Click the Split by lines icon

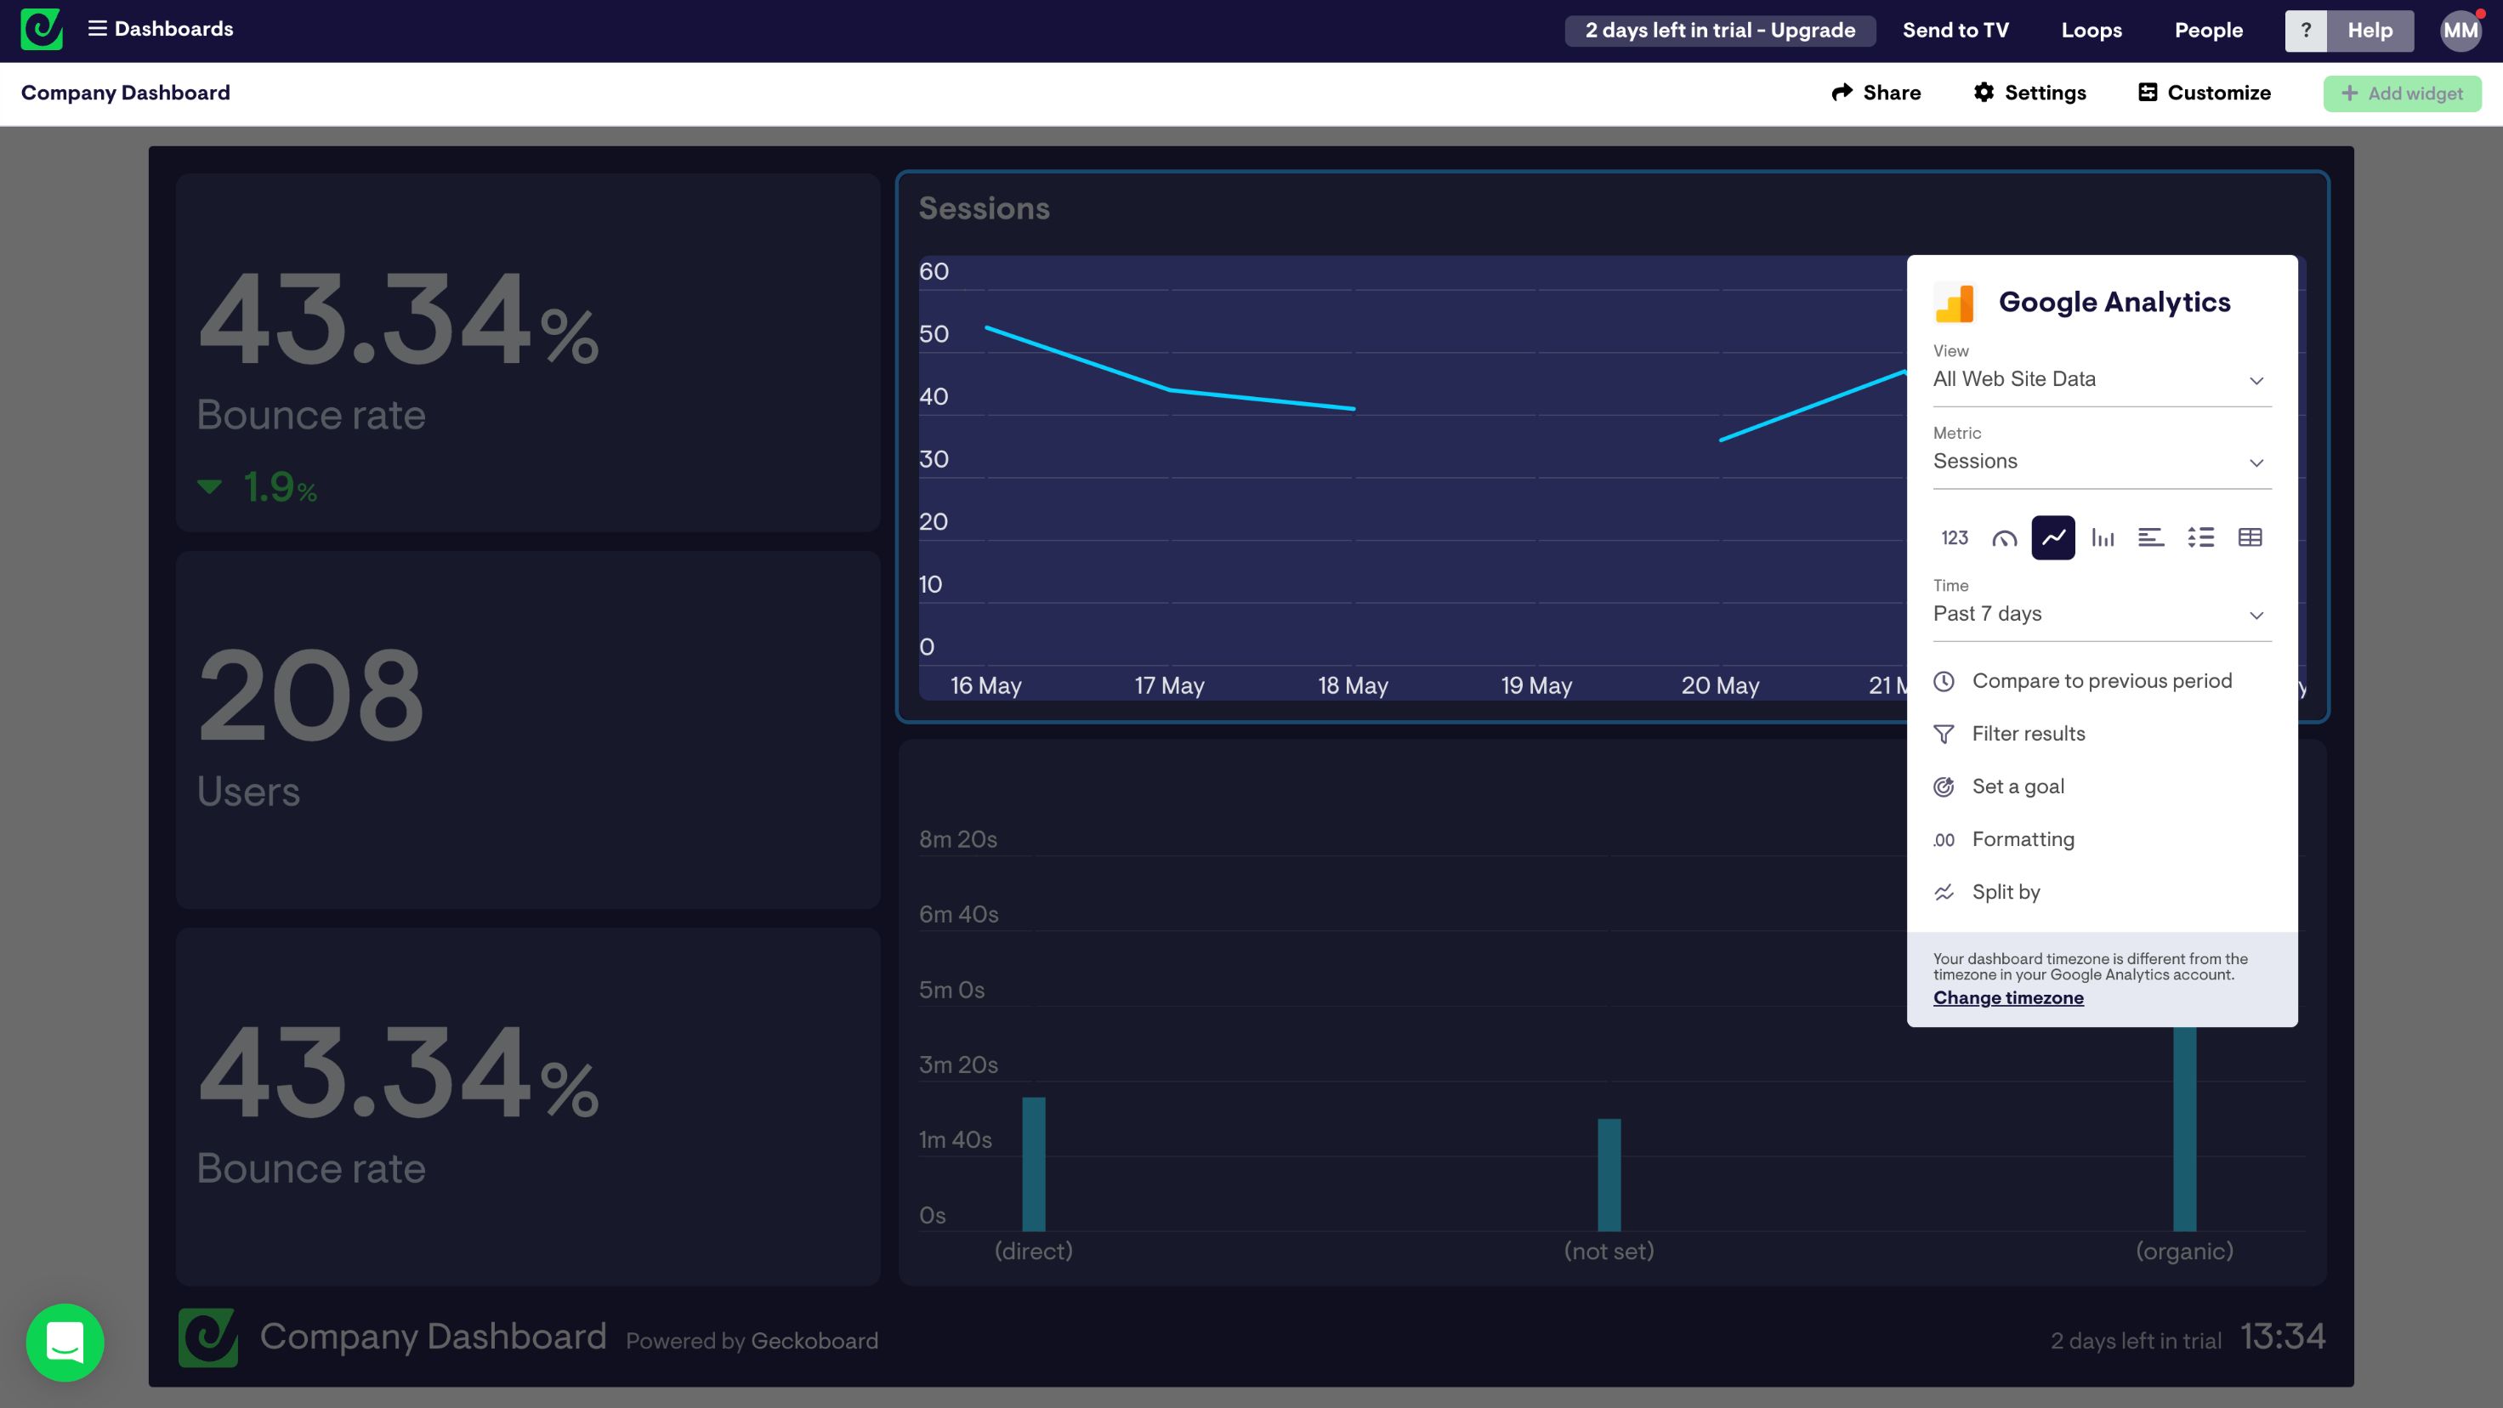tap(1944, 892)
